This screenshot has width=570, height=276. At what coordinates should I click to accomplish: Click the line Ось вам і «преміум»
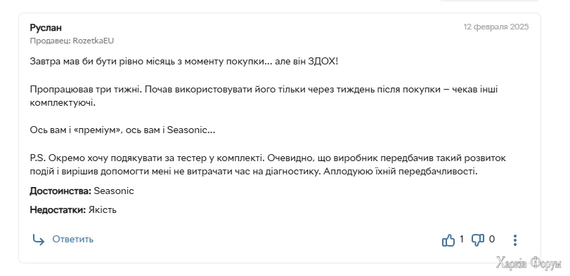tap(122, 130)
